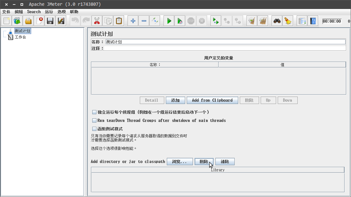Click the 名称 column header of variables table
The width and height of the screenshot is (351, 197).
point(155,64)
